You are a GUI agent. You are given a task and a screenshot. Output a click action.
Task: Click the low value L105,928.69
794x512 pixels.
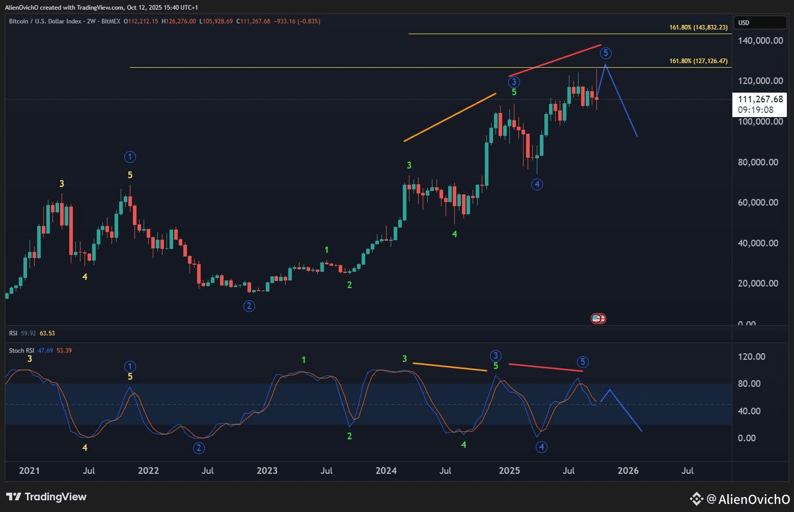pyautogui.click(x=216, y=21)
